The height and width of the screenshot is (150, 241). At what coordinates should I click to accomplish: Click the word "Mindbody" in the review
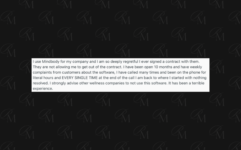click(51, 62)
